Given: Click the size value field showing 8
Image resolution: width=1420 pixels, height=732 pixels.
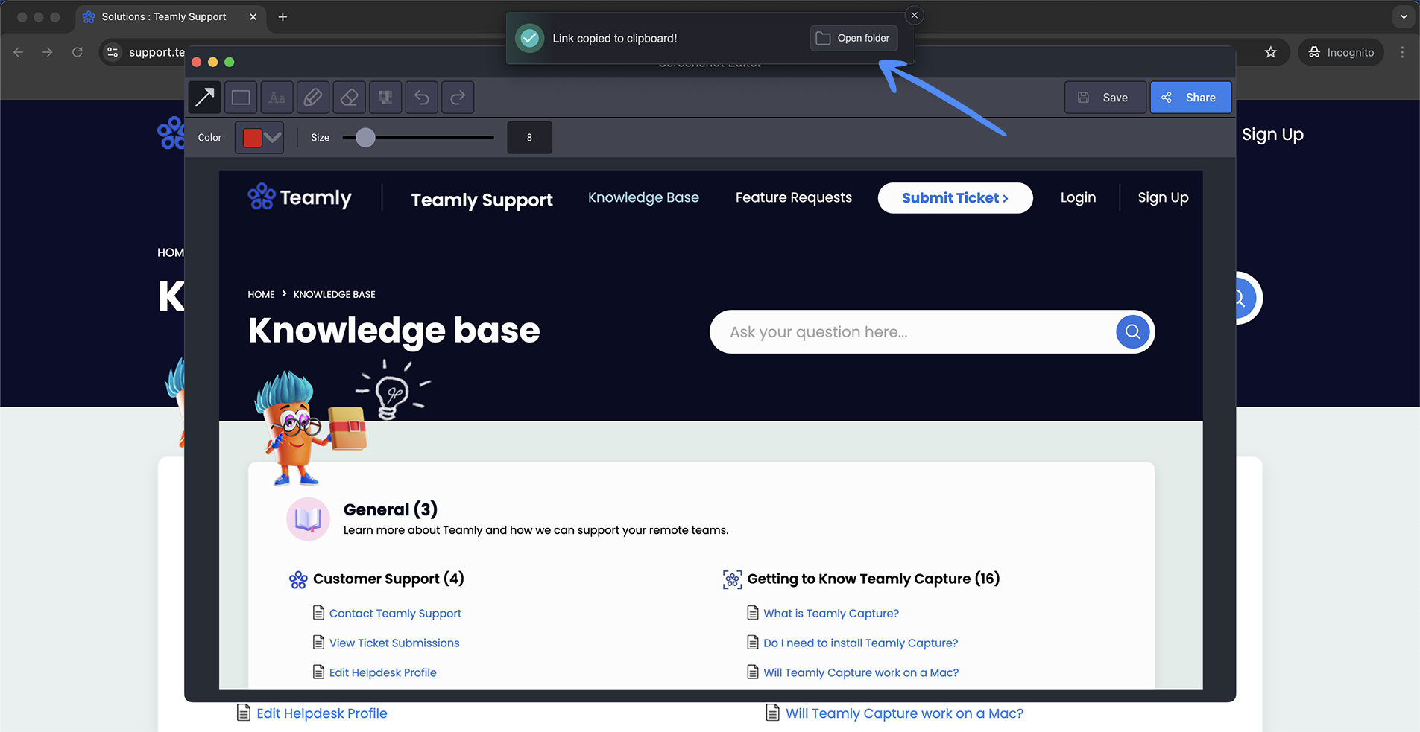Looking at the screenshot, I should pyautogui.click(x=529, y=138).
